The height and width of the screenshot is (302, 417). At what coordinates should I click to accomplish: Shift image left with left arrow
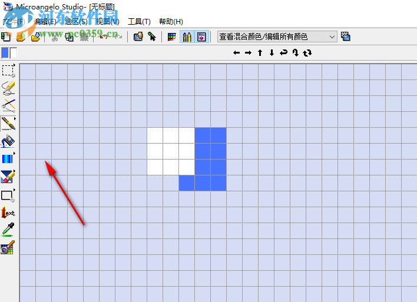pos(236,53)
